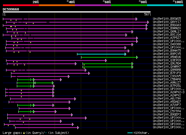Select the UniRef100_Q9M8M8 label

(167, 70)
